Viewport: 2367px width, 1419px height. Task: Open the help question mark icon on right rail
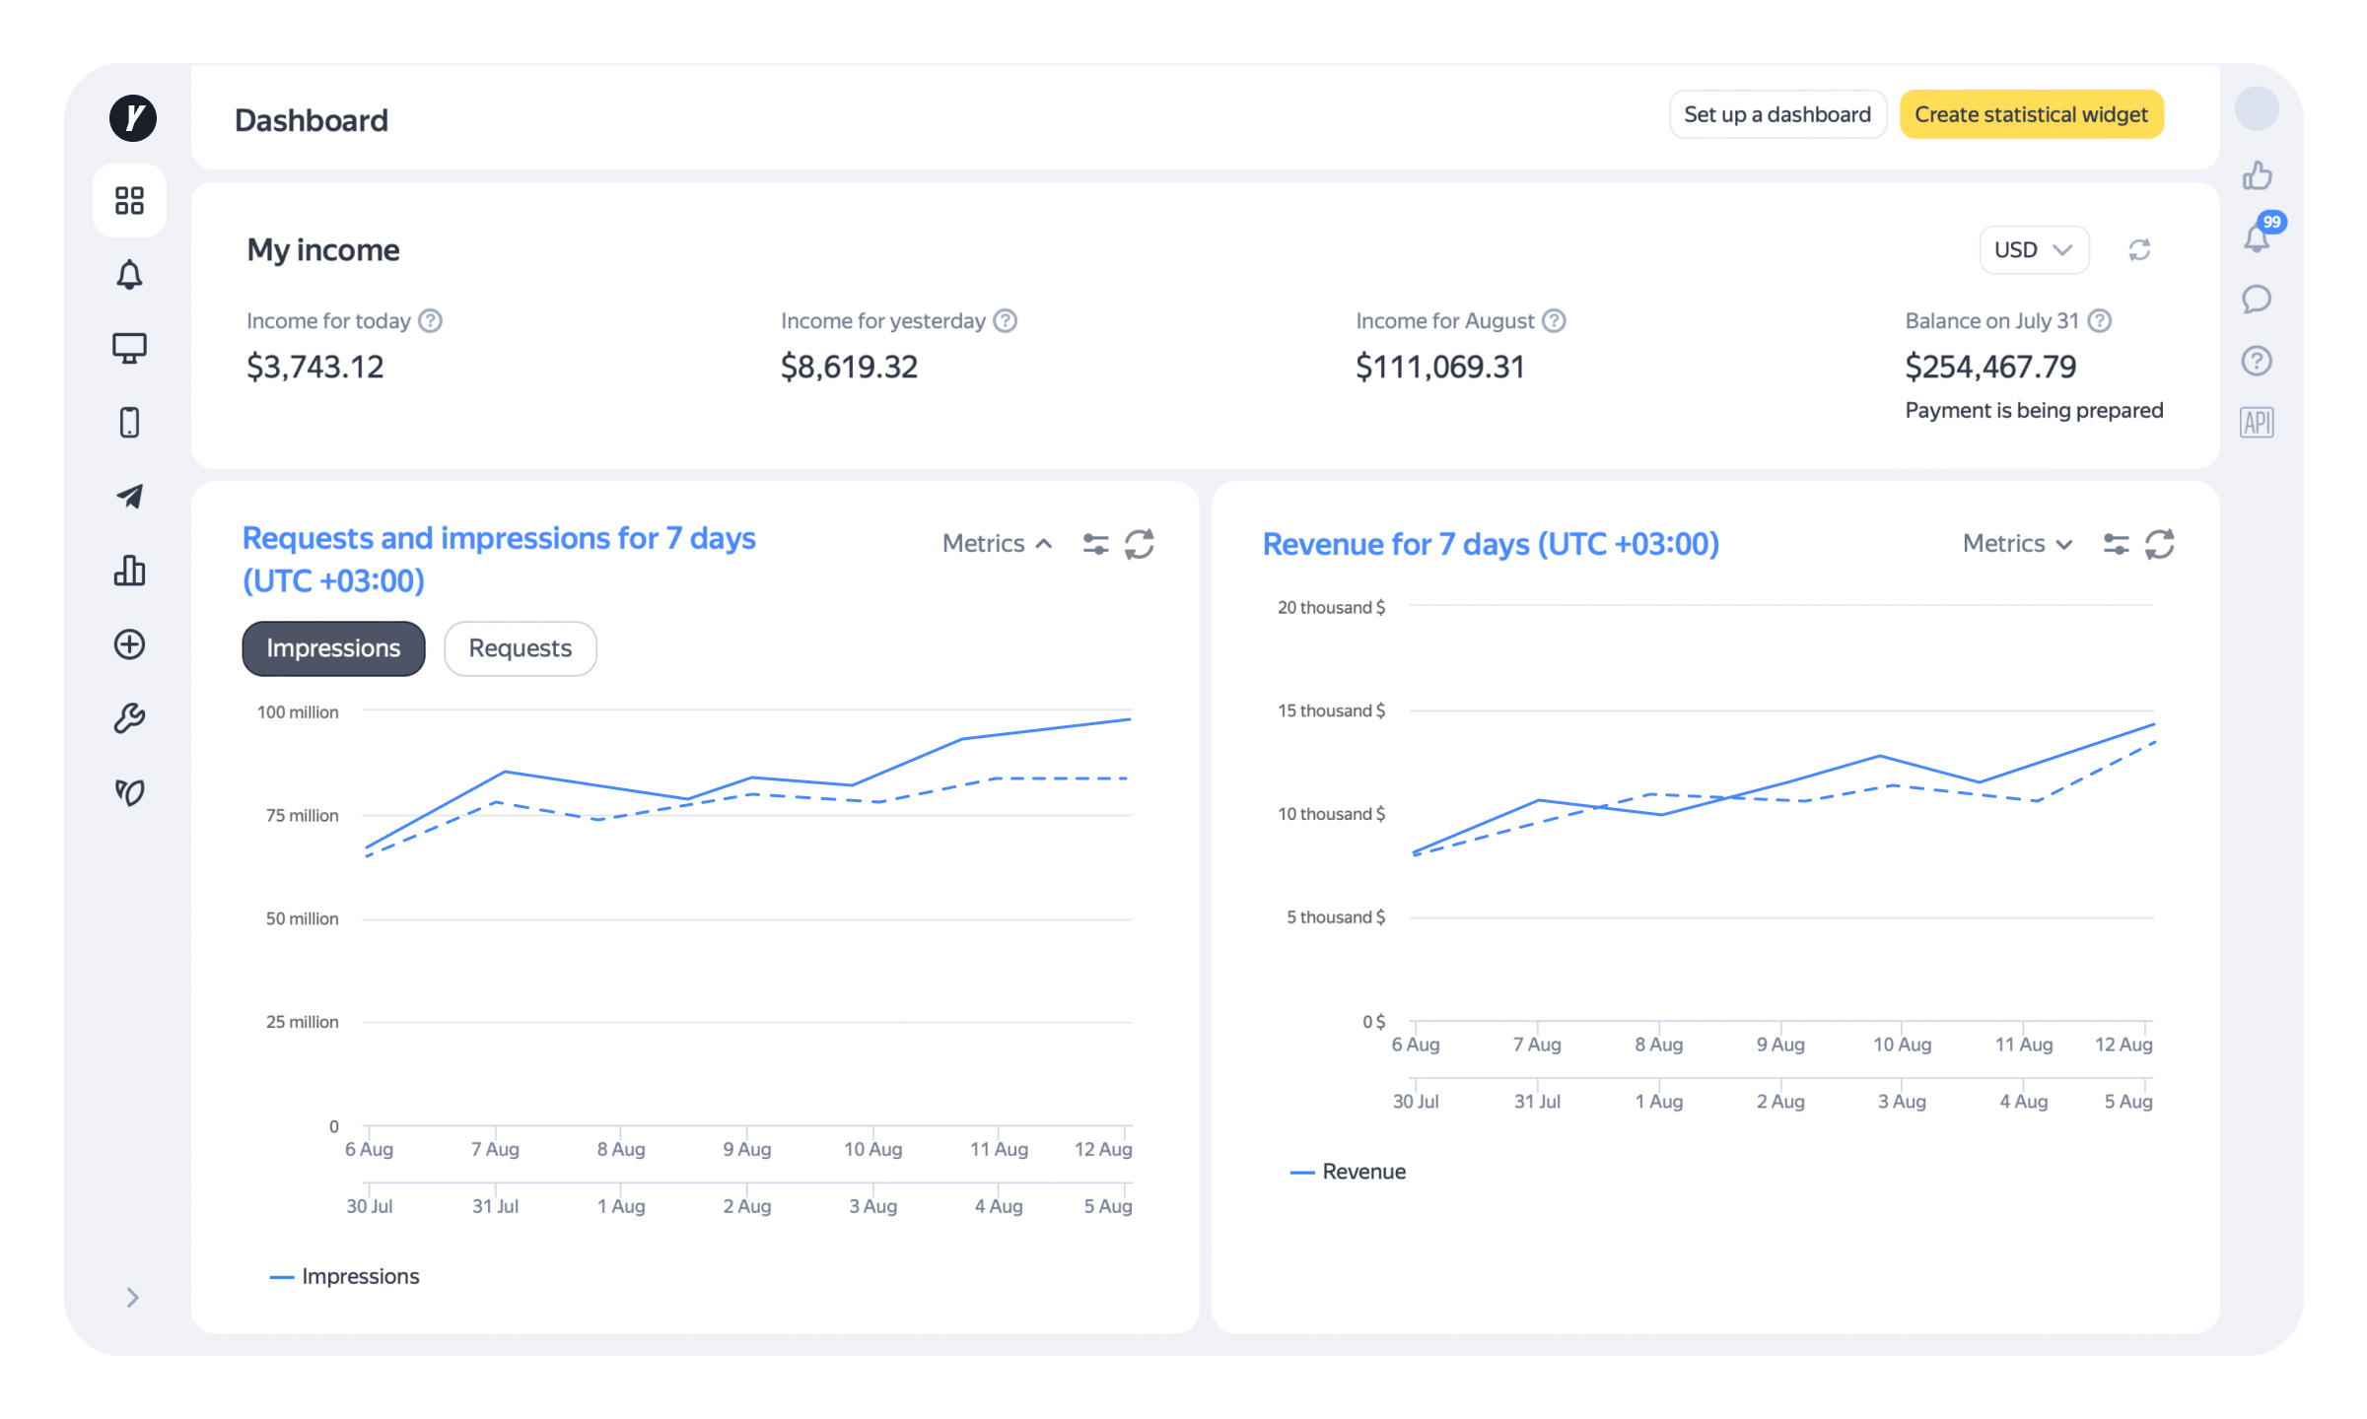coord(2257,361)
